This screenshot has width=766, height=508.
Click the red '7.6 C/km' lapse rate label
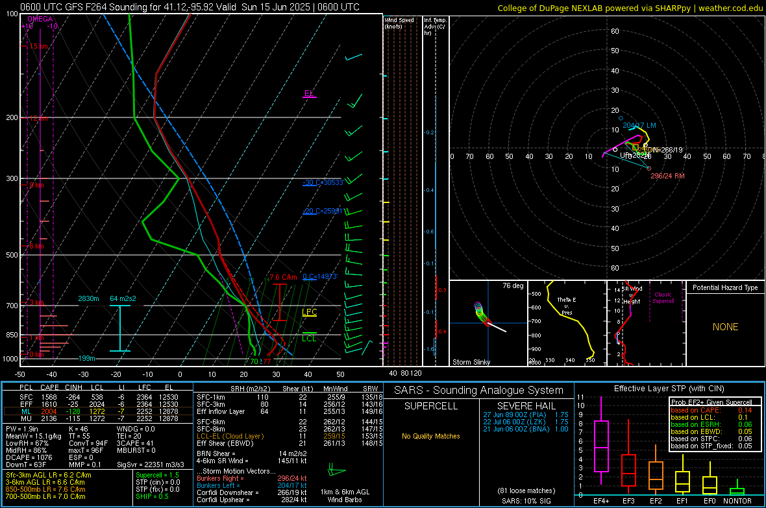[x=283, y=278]
